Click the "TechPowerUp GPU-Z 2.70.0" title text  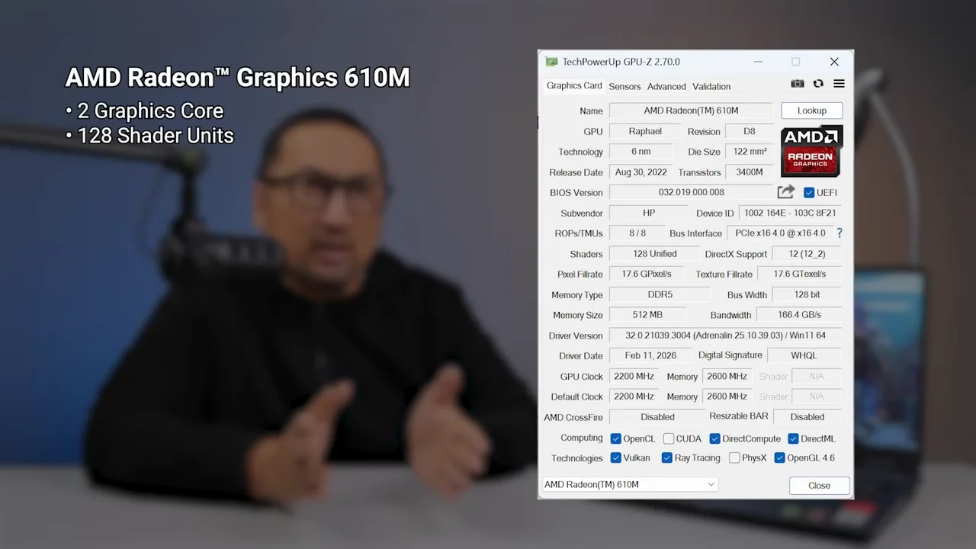621,62
